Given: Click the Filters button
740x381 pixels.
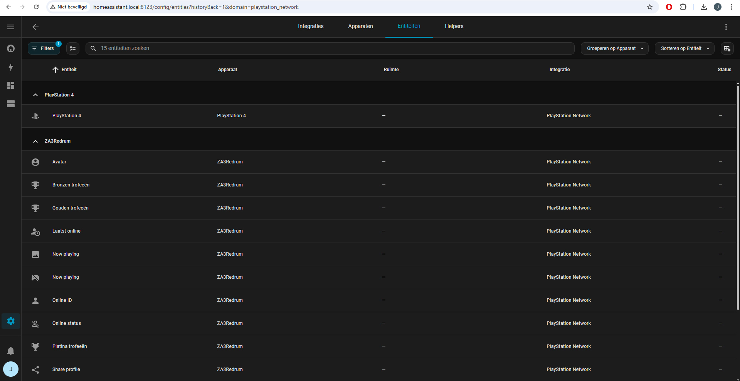Looking at the screenshot, I should pyautogui.click(x=44, y=48).
